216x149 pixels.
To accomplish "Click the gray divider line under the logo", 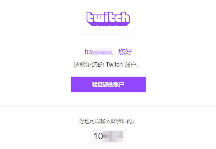I will 108,36.
